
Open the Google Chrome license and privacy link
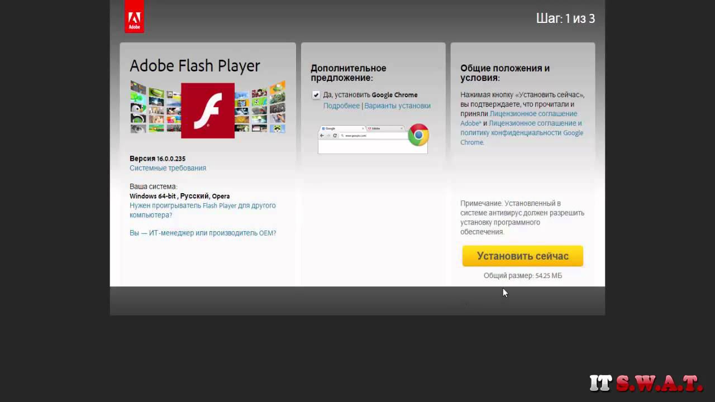point(522,133)
